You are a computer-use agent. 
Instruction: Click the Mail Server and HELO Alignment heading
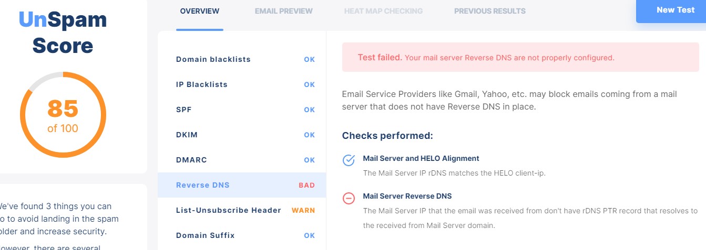pyautogui.click(x=421, y=158)
